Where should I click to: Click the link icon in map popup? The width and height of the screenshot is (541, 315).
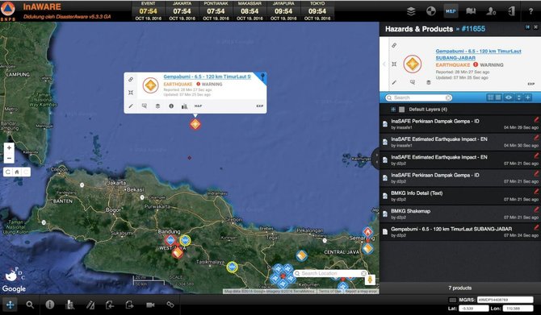point(131,80)
